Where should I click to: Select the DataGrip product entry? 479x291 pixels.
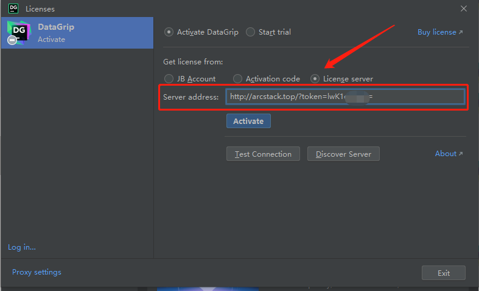77,33
